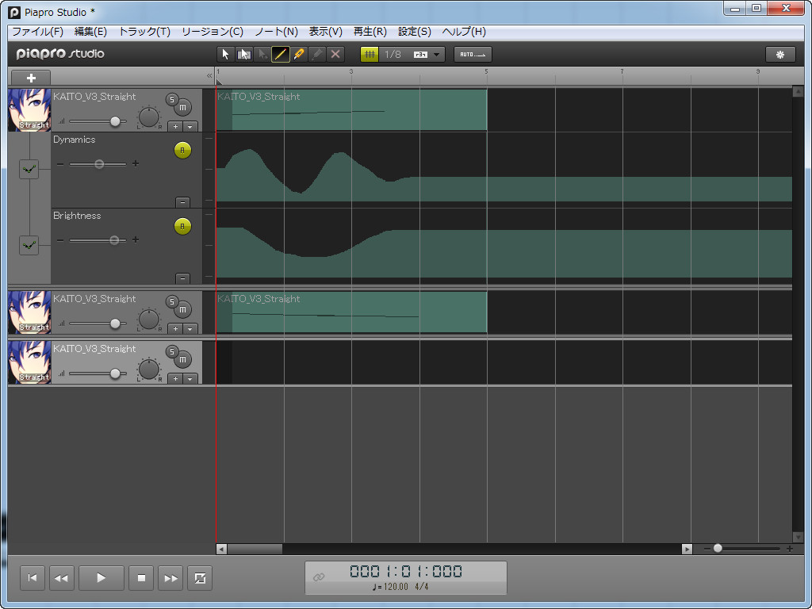Image resolution: width=812 pixels, height=609 pixels.
Task: Open the bottom track's down-arrow menu
Action: (x=190, y=378)
